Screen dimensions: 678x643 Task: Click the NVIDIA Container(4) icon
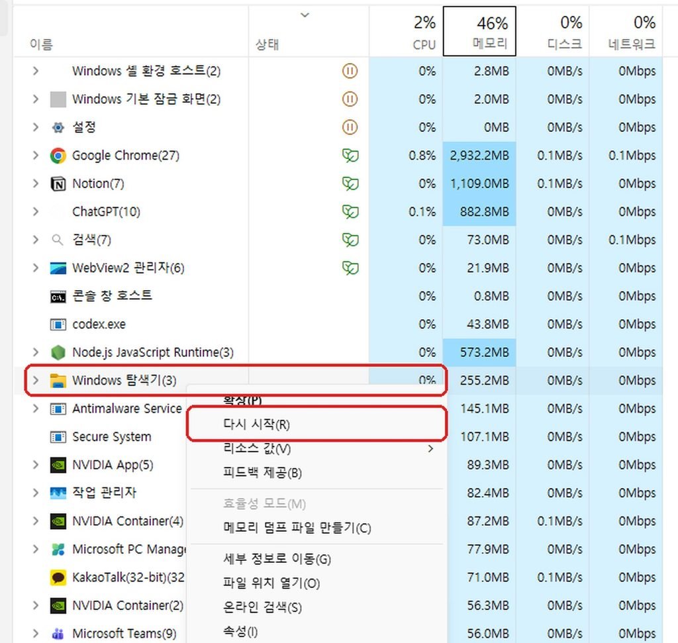pos(58,521)
